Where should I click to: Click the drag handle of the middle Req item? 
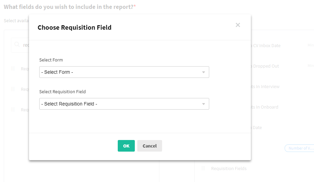(x=13, y=89)
